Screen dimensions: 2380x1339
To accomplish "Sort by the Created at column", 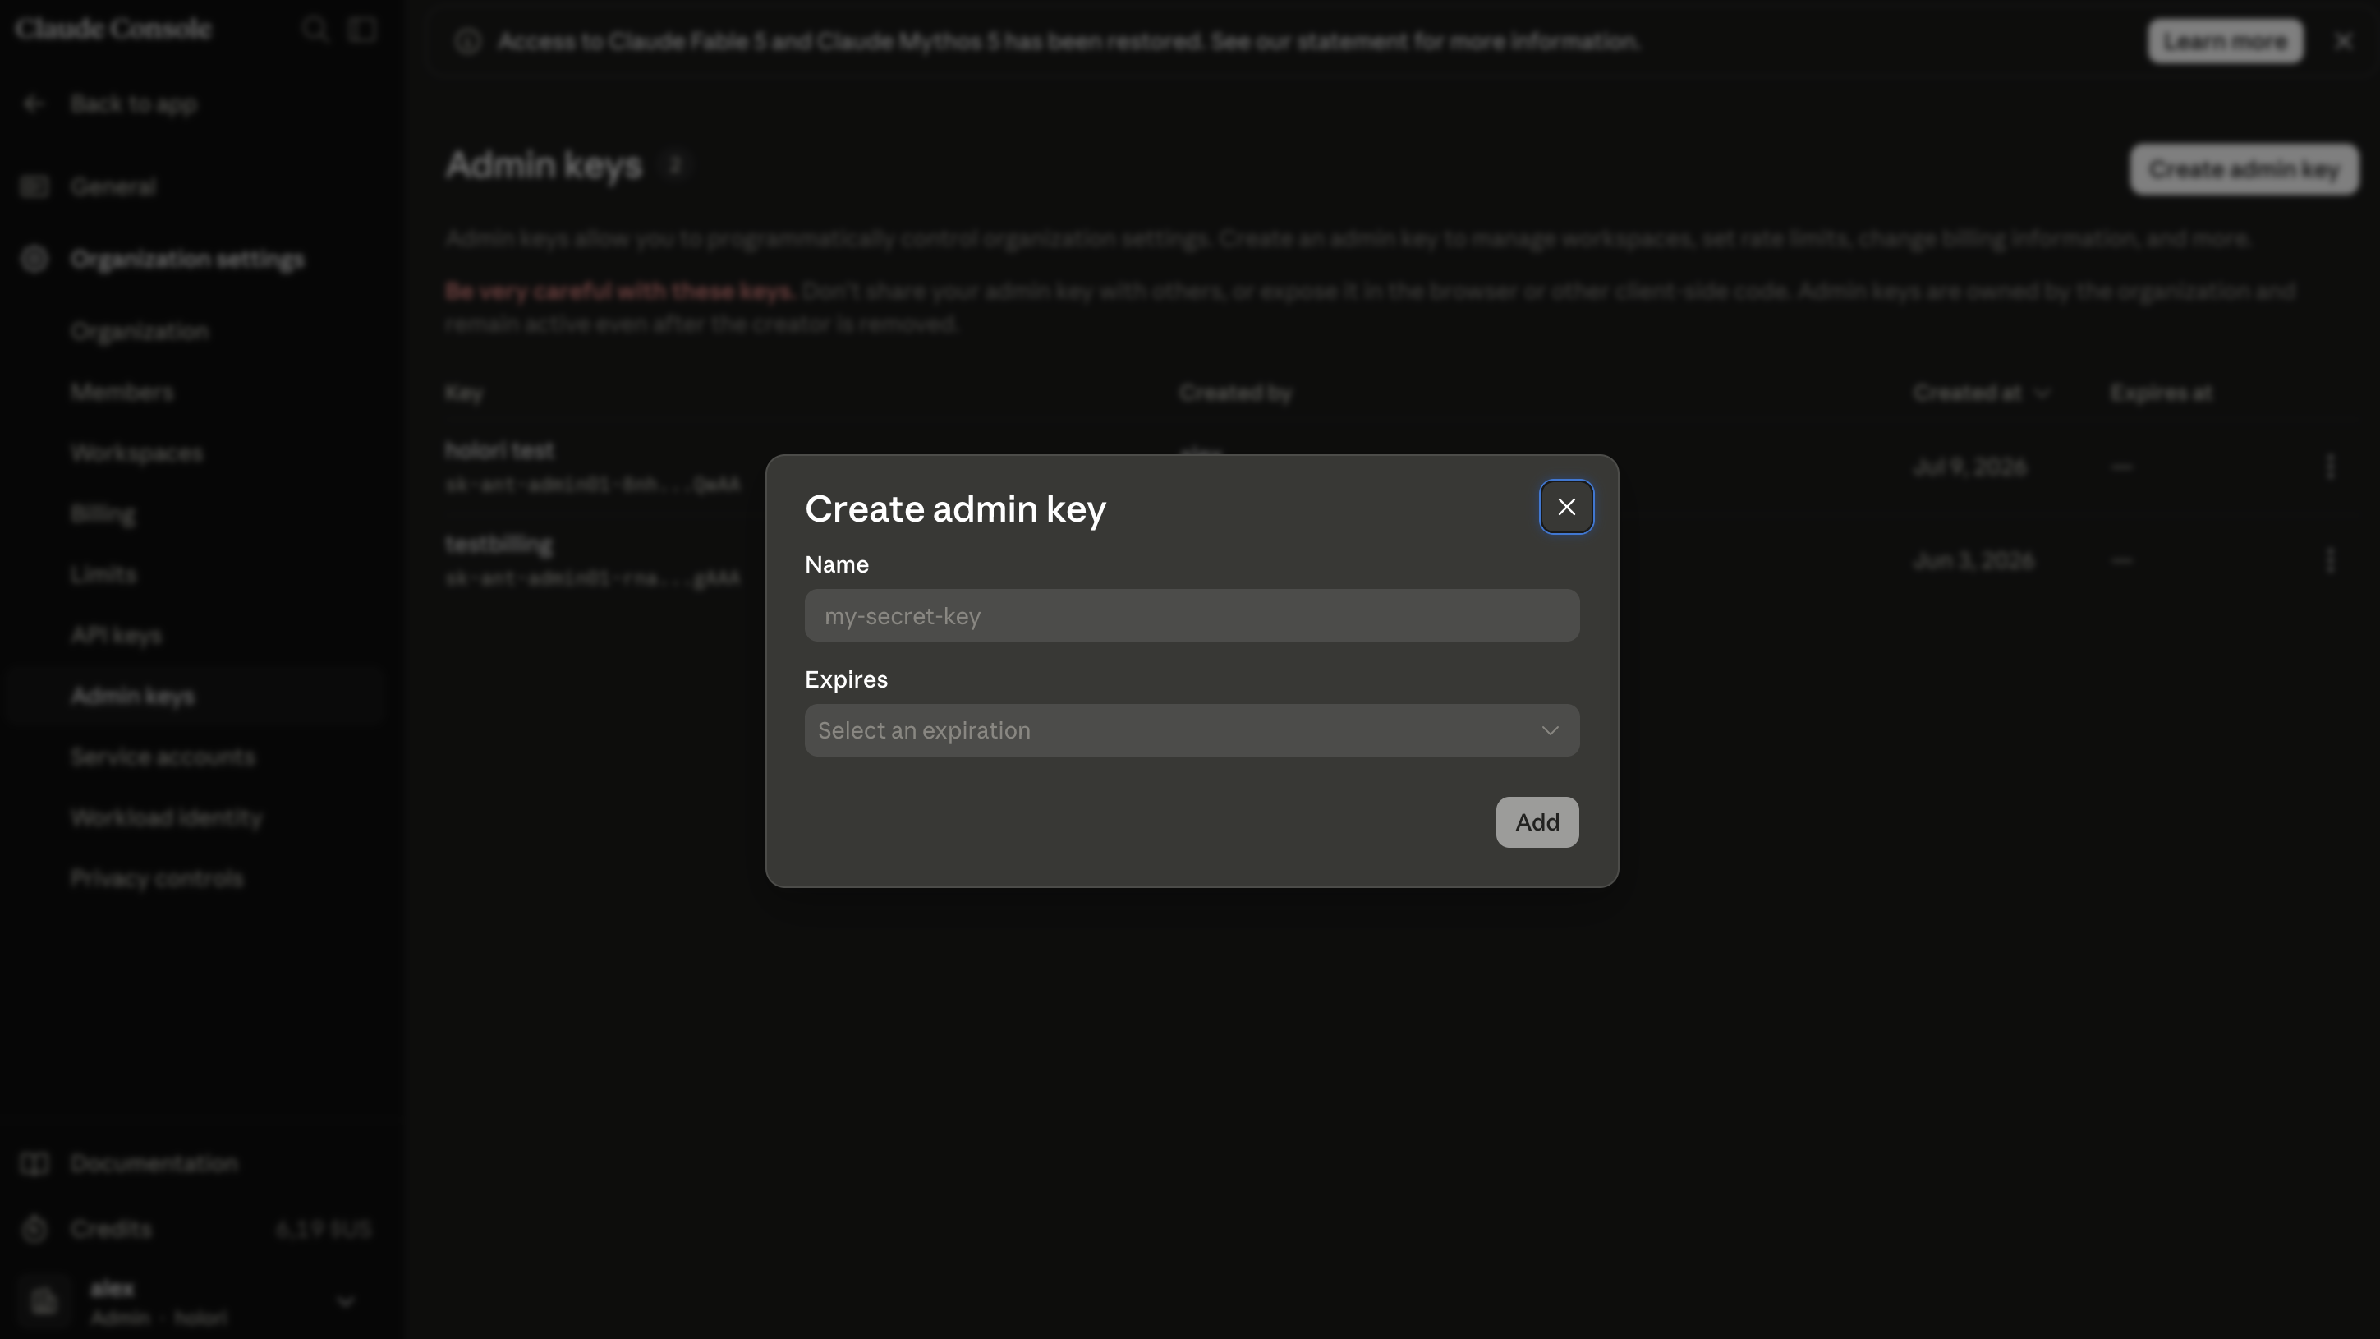I will point(1981,393).
